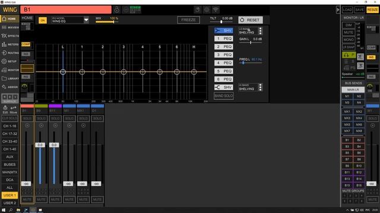
Task: Click BAND SOLO button
Action: coord(223,96)
